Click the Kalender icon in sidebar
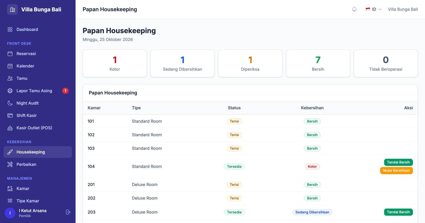Viewport: 425px width, 223px height. click(x=10, y=66)
